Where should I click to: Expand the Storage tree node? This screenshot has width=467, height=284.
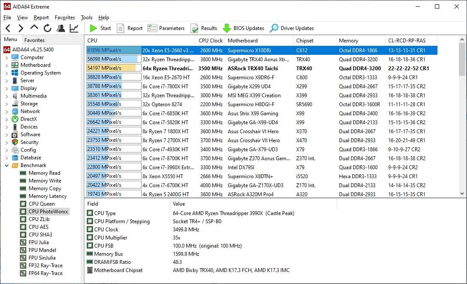(x=6, y=104)
